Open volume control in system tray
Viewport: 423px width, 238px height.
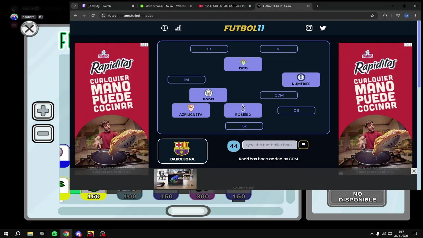click(x=384, y=234)
